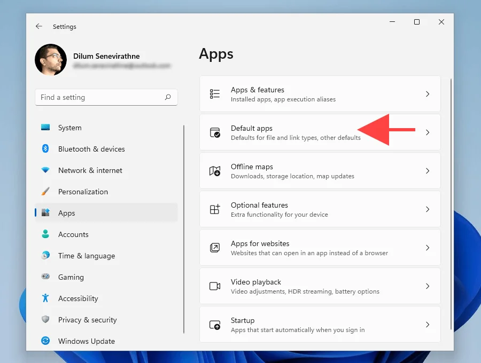This screenshot has width=481, height=363.
Task: Expand Apps & features chevron
Action: [427, 94]
